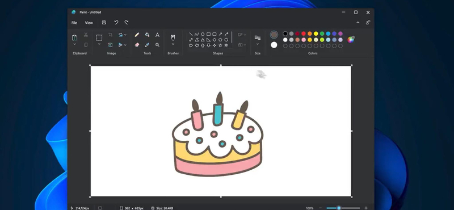The height and width of the screenshot is (210, 454).
Task: Pick the straight Line shape
Action: (x=191, y=34)
